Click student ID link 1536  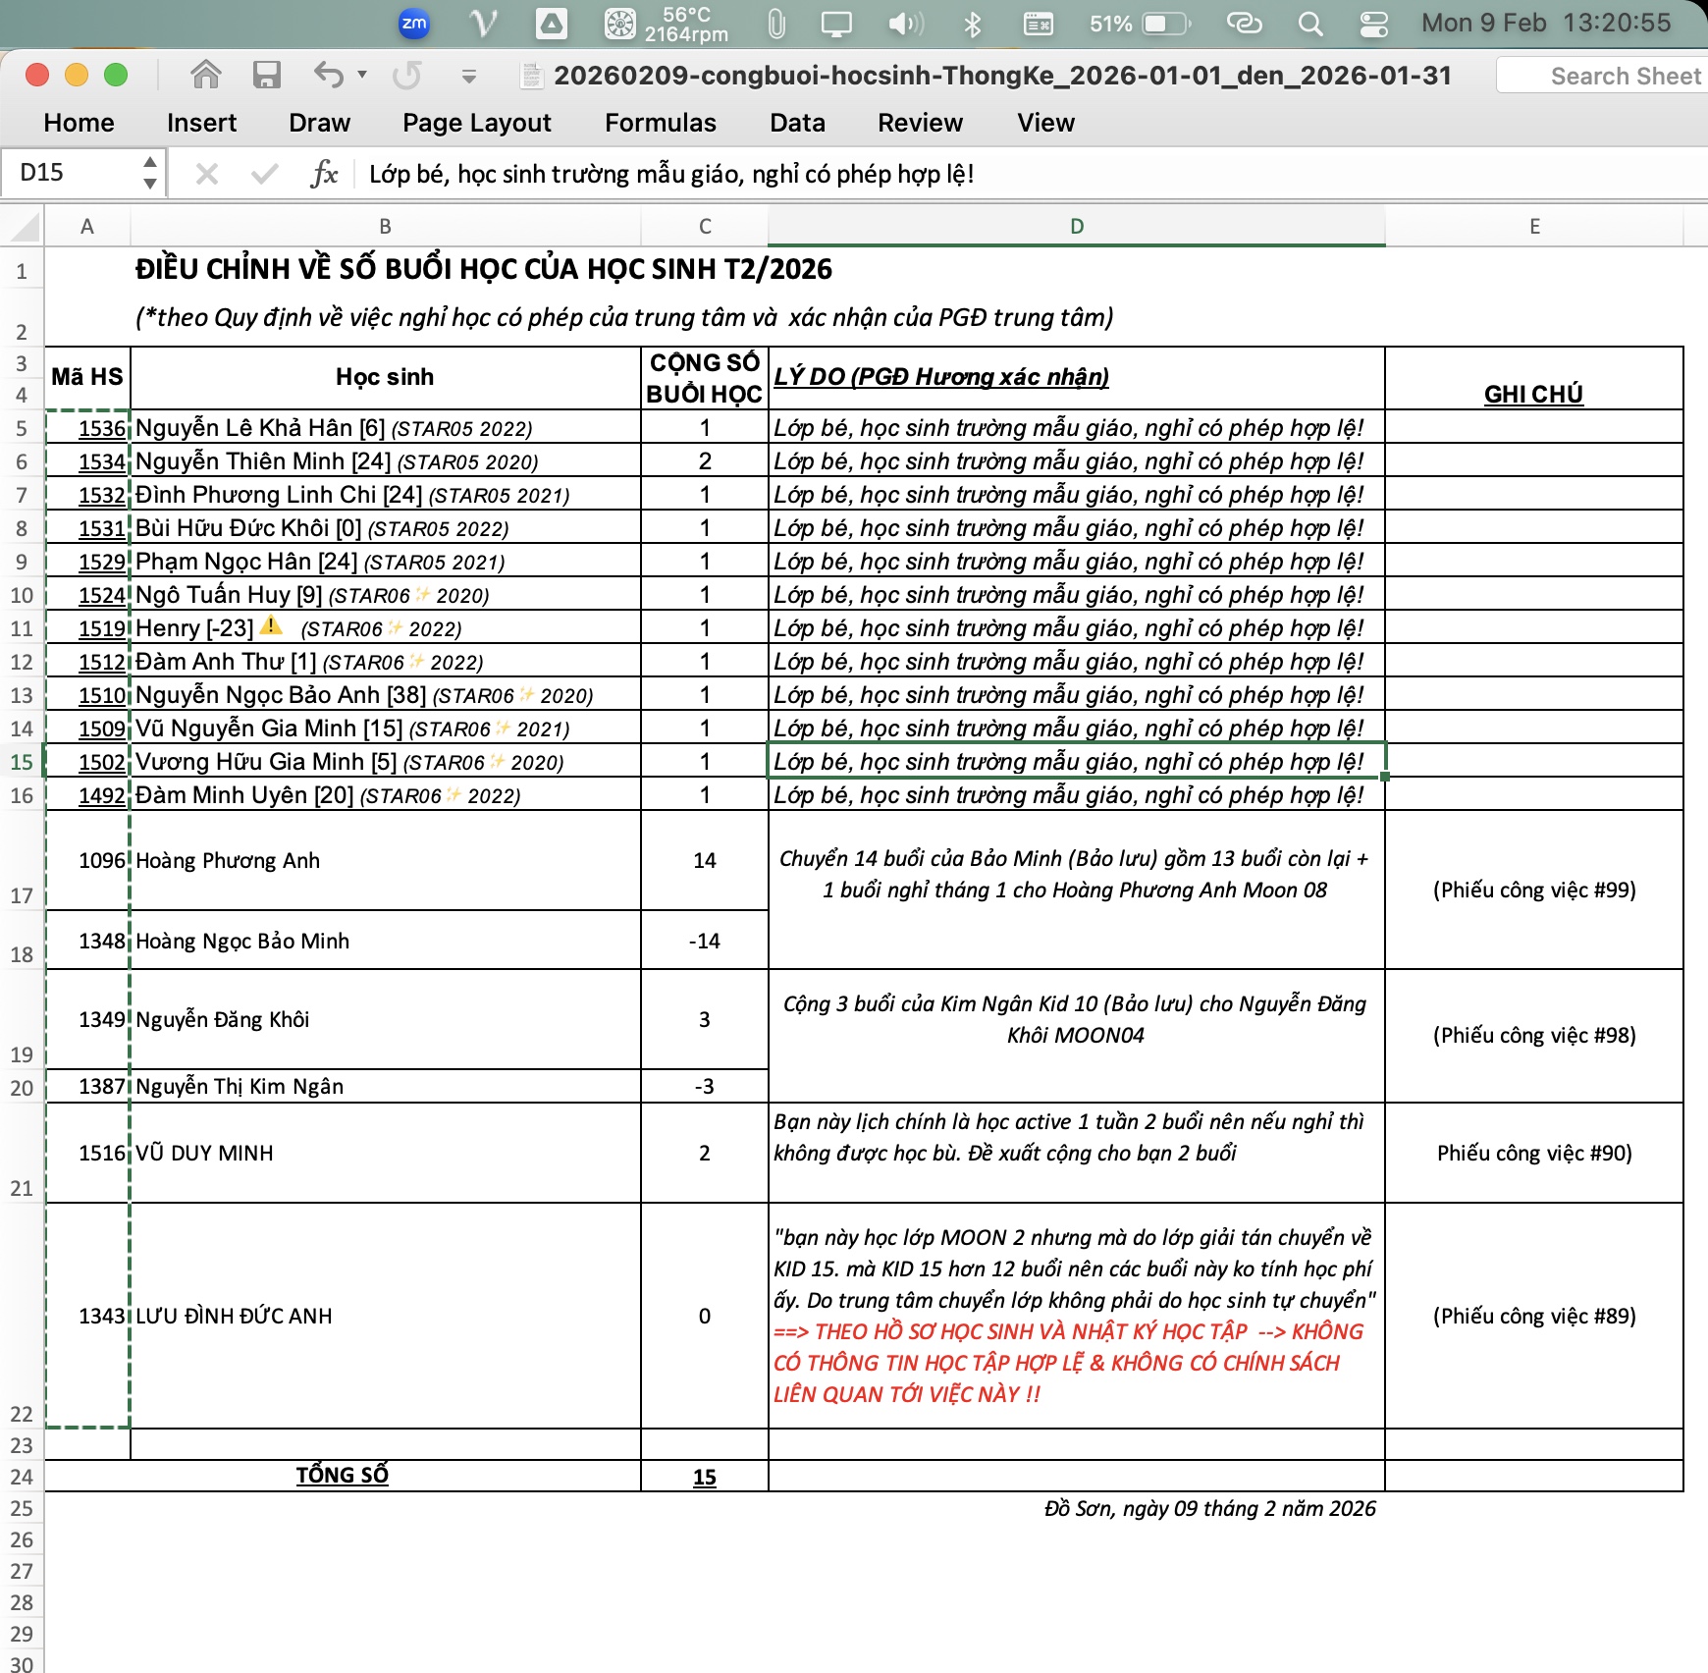coord(101,428)
